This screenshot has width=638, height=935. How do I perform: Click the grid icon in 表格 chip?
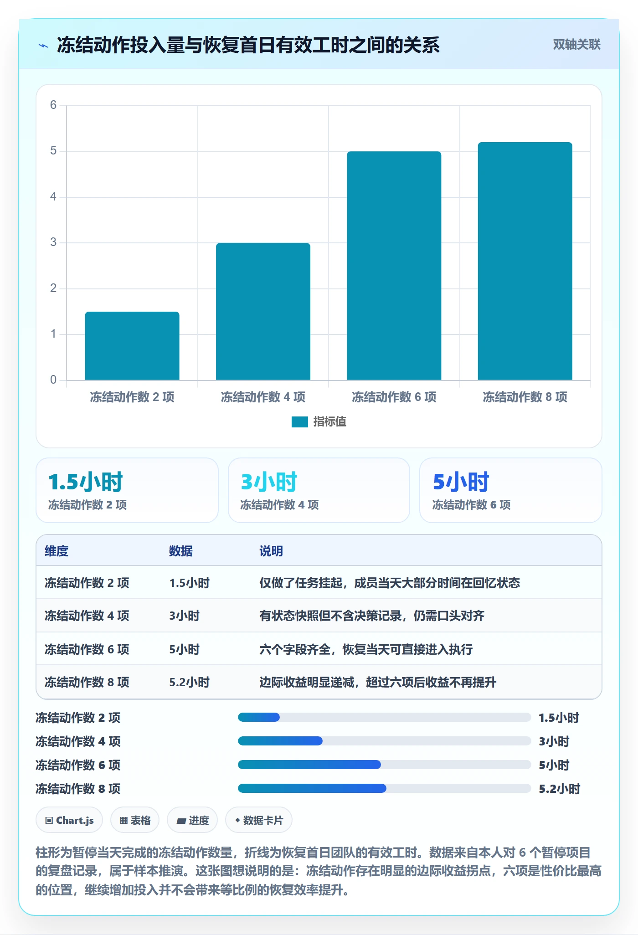pos(123,821)
